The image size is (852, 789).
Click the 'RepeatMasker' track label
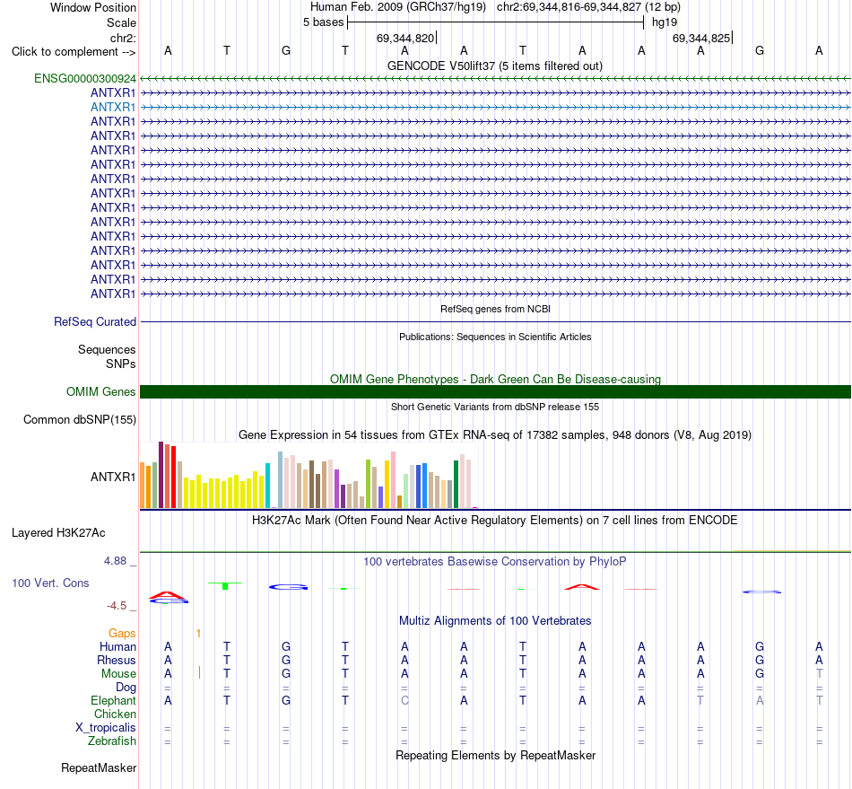(99, 767)
